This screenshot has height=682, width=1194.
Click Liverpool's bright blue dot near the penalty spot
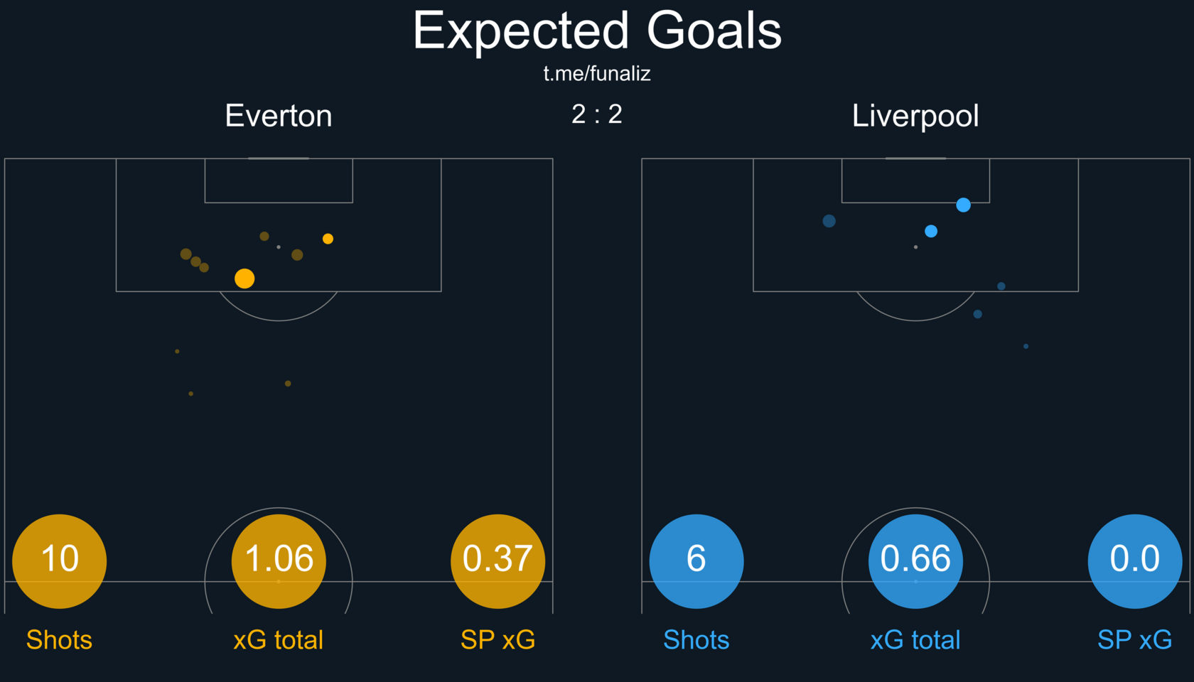click(x=931, y=231)
